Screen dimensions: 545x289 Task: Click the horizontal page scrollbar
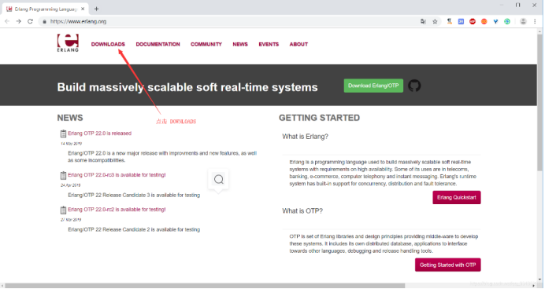205,286
